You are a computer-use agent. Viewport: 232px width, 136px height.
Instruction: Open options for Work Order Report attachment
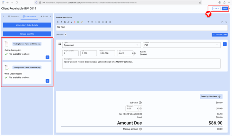(47, 81)
